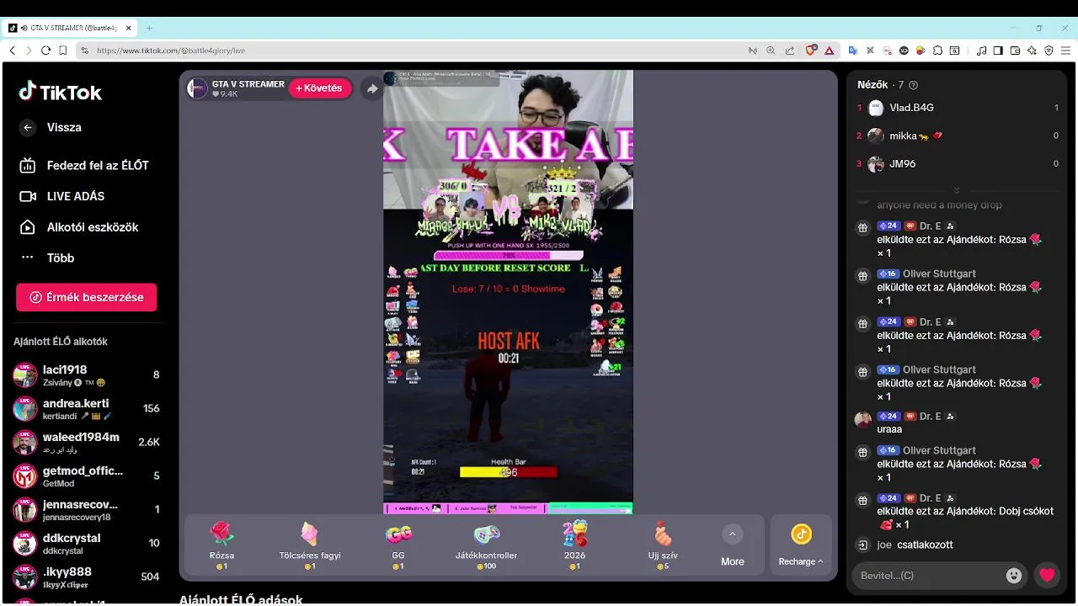Open GTA V STREAMER profile avatar
The width and height of the screenshot is (1078, 606).
click(x=197, y=88)
